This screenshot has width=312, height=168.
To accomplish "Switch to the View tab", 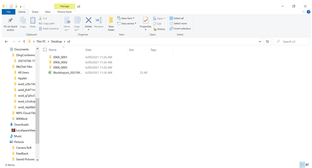I will tap(47, 12).
